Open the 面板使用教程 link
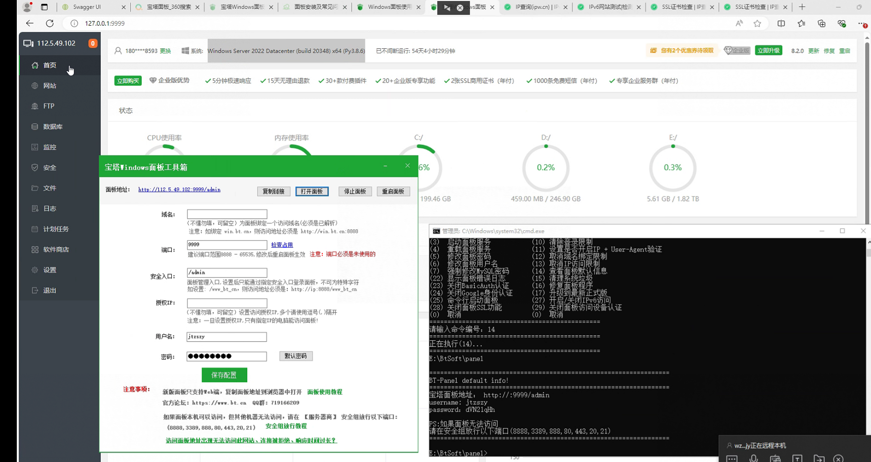Image resolution: width=871 pixels, height=462 pixels. click(325, 392)
